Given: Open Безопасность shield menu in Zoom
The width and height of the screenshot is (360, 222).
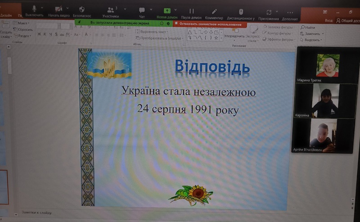Looking at the screenshot, I should pyautogui.click(x=82, y=12).
